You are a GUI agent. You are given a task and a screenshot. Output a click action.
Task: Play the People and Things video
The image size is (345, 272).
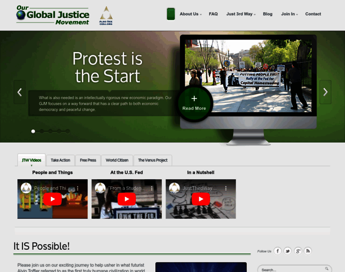52,199
